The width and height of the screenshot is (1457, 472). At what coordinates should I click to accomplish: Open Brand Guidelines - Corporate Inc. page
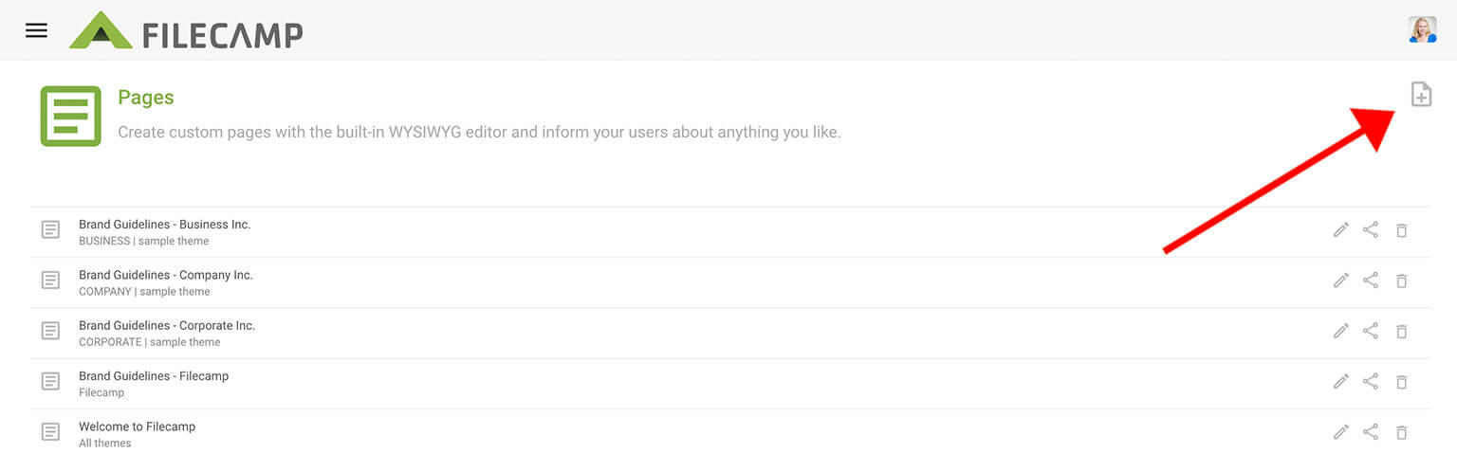[167, 325]
